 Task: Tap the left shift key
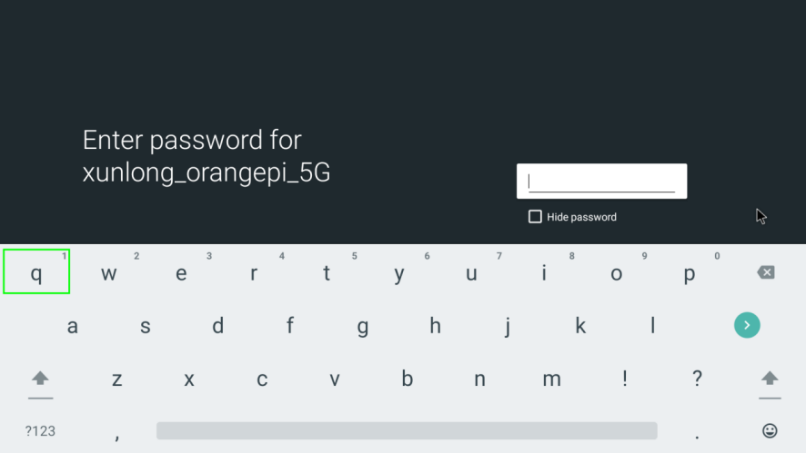(x=40, y=384)
